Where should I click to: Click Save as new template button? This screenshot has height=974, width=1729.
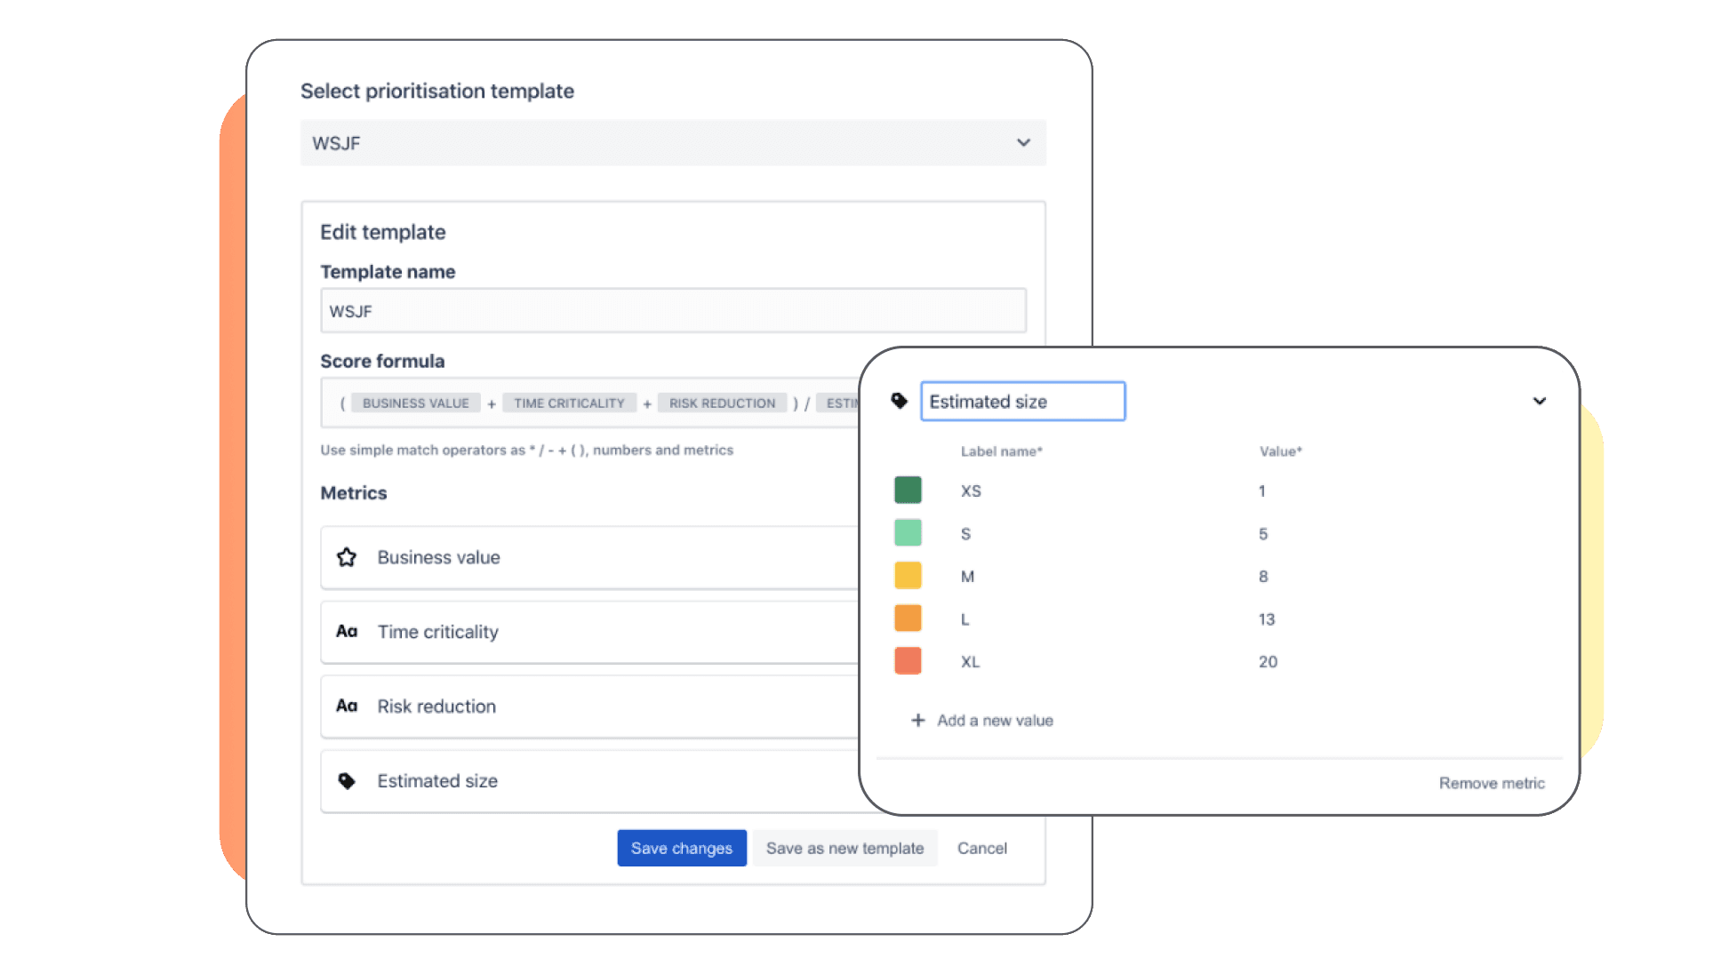pyautogui.click(x=846, y=847)
